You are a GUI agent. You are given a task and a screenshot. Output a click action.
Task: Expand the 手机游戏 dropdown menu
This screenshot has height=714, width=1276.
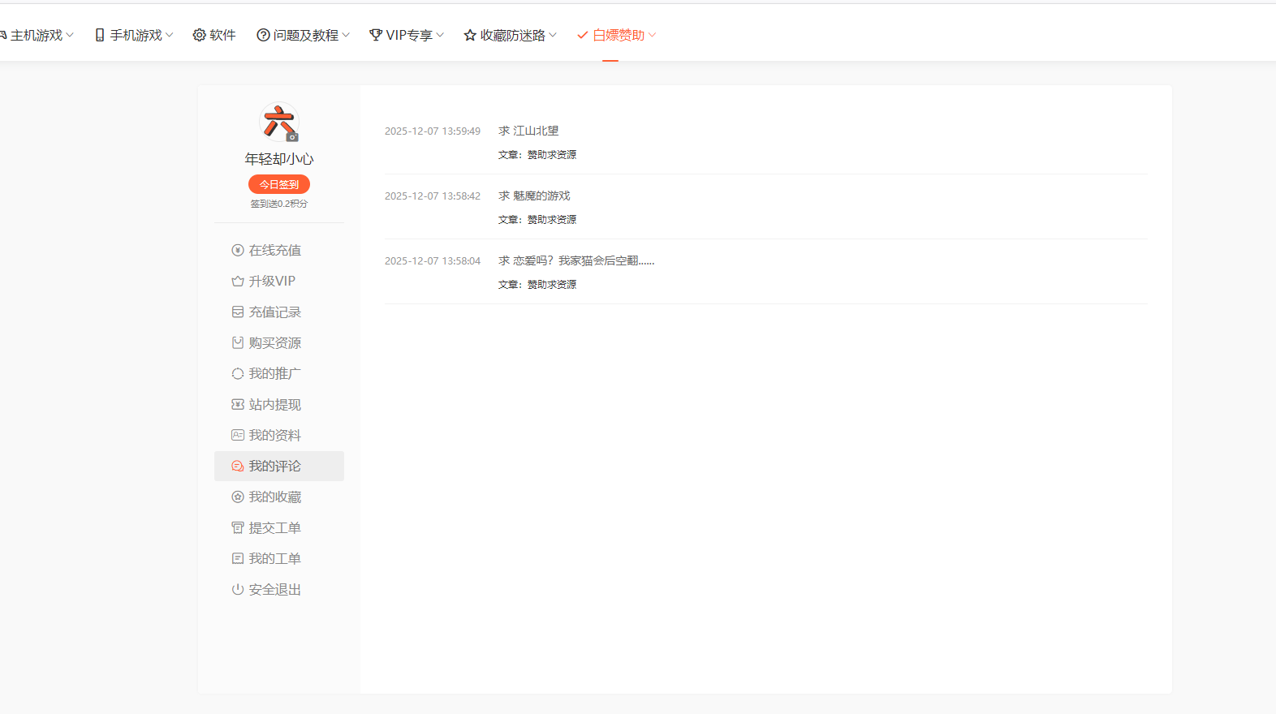coord(135,35)
